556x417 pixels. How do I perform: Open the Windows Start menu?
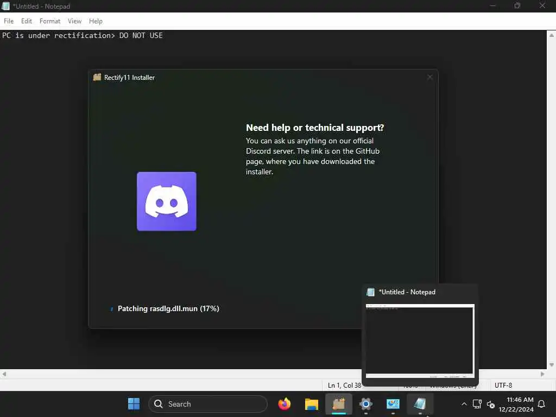click(x=134, y=404)
